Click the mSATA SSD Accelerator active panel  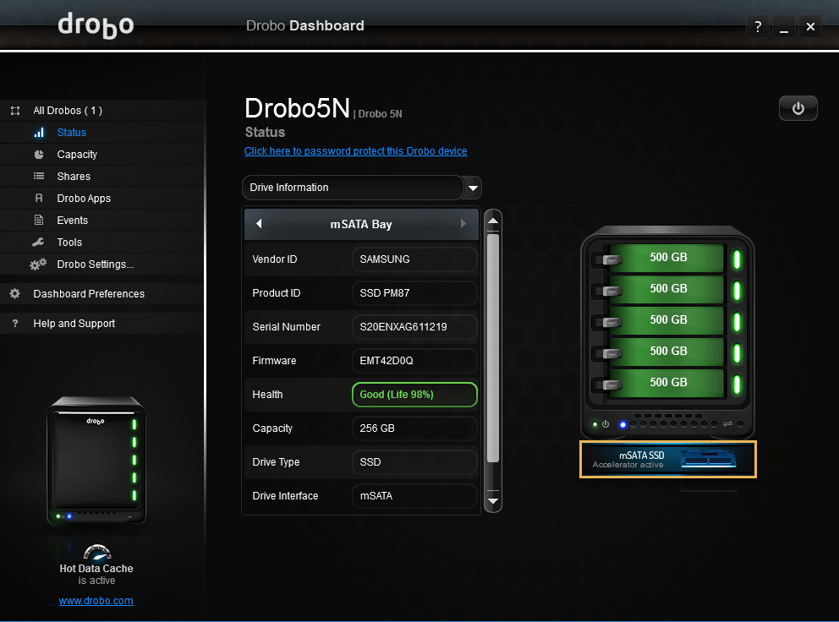pyautogui.click(x=668, y=460)
